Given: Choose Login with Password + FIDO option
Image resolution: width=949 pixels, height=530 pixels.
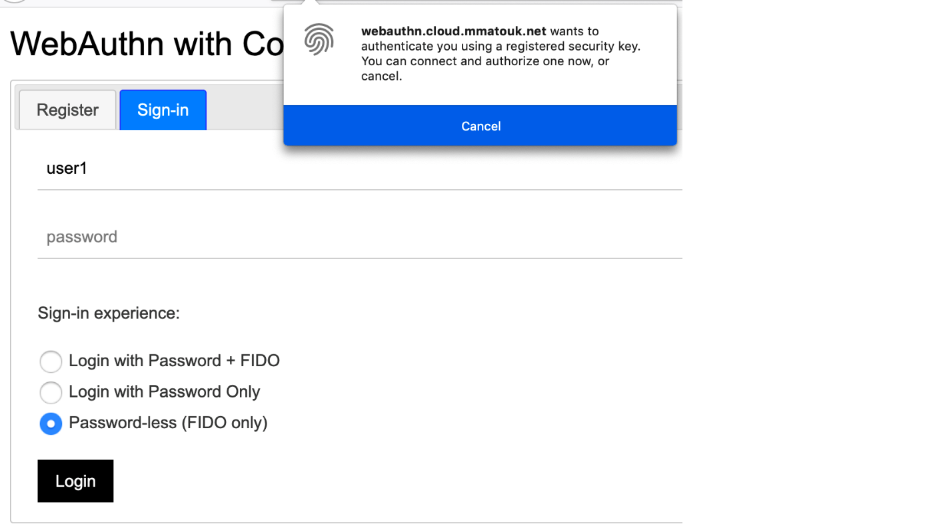Looking at the screenshot, I should 51,362.
